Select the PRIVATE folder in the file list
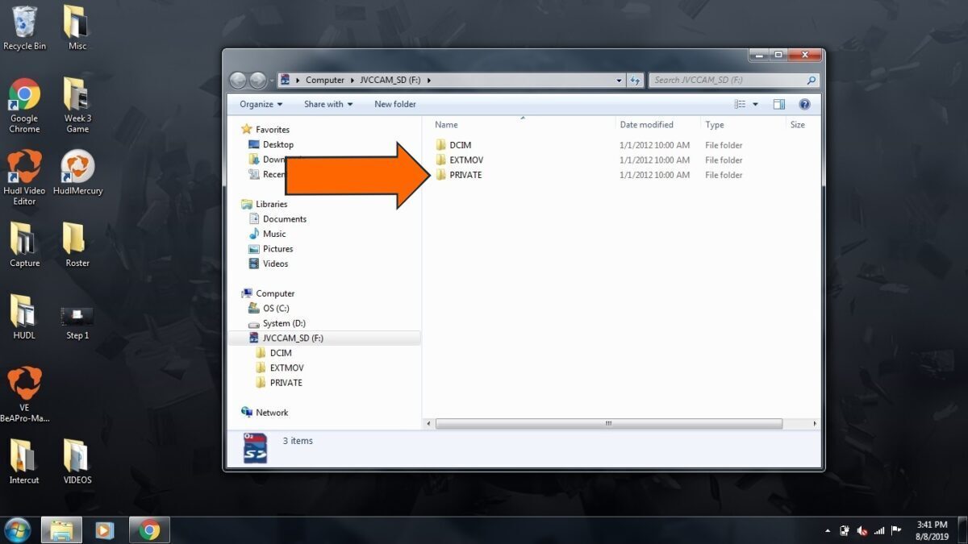The height and width of the screenshot is (544, 968). tap(465, 175)
